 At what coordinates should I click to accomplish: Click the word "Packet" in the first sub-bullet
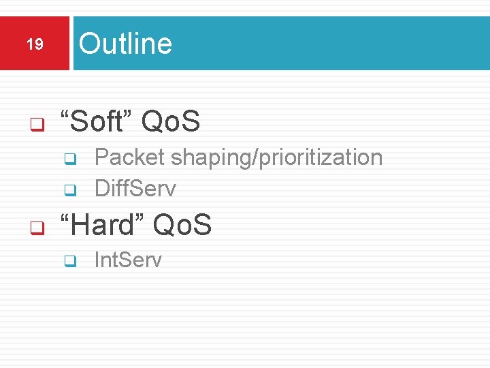click(130, 157)
